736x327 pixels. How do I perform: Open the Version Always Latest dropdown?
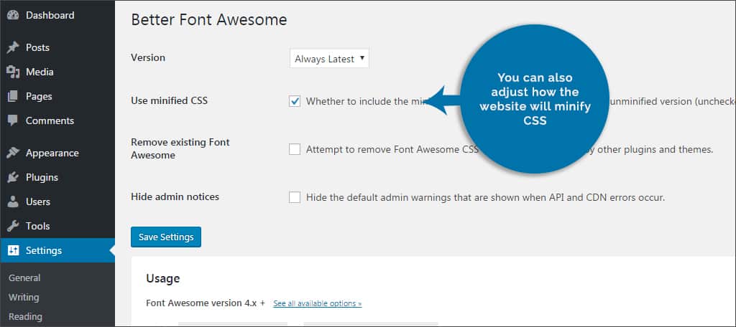coord(329,59)
